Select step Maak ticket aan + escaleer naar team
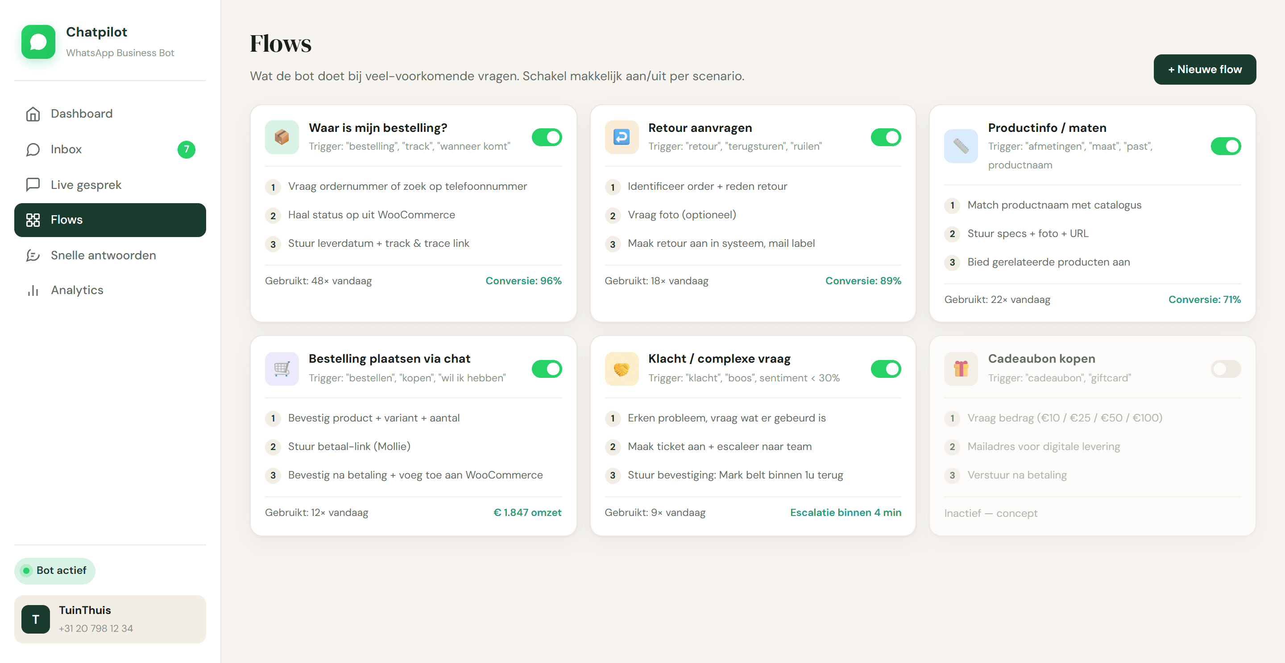This screenshot has height=663, width=1285. (x=719, y=446)
